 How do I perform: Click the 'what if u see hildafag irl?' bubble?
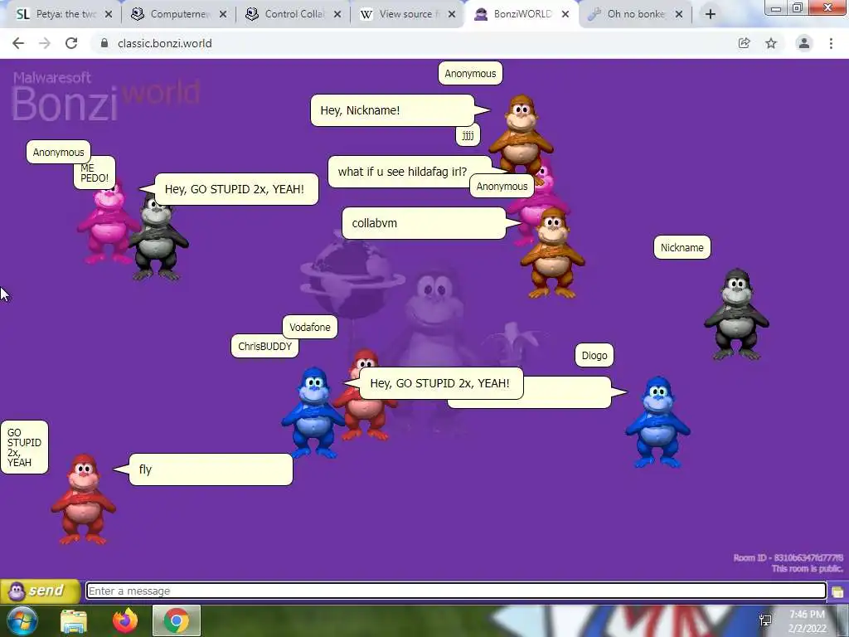coord(410,172)
